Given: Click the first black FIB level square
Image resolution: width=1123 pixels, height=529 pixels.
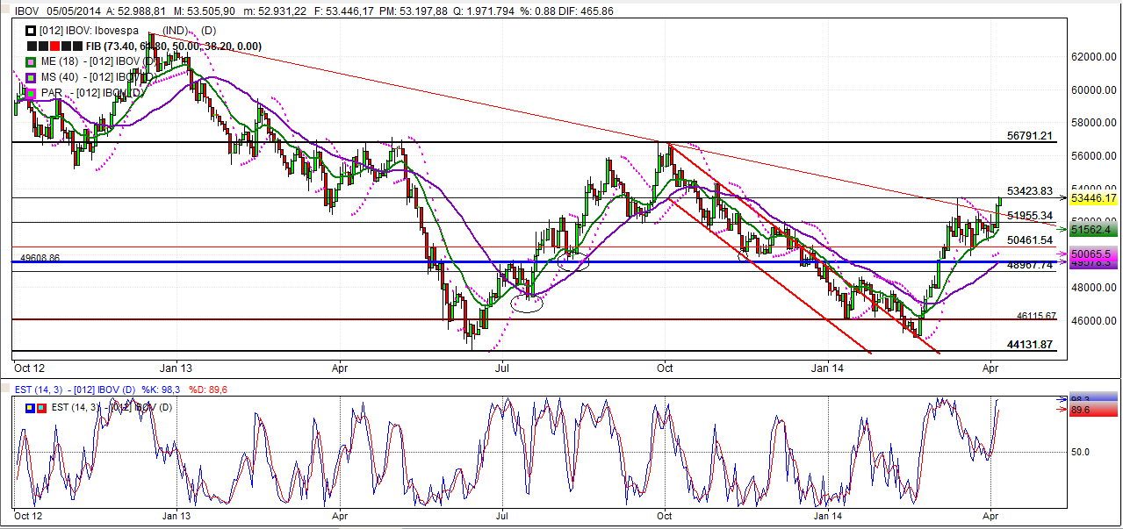Looking at the screenshot, I should 31,46.
